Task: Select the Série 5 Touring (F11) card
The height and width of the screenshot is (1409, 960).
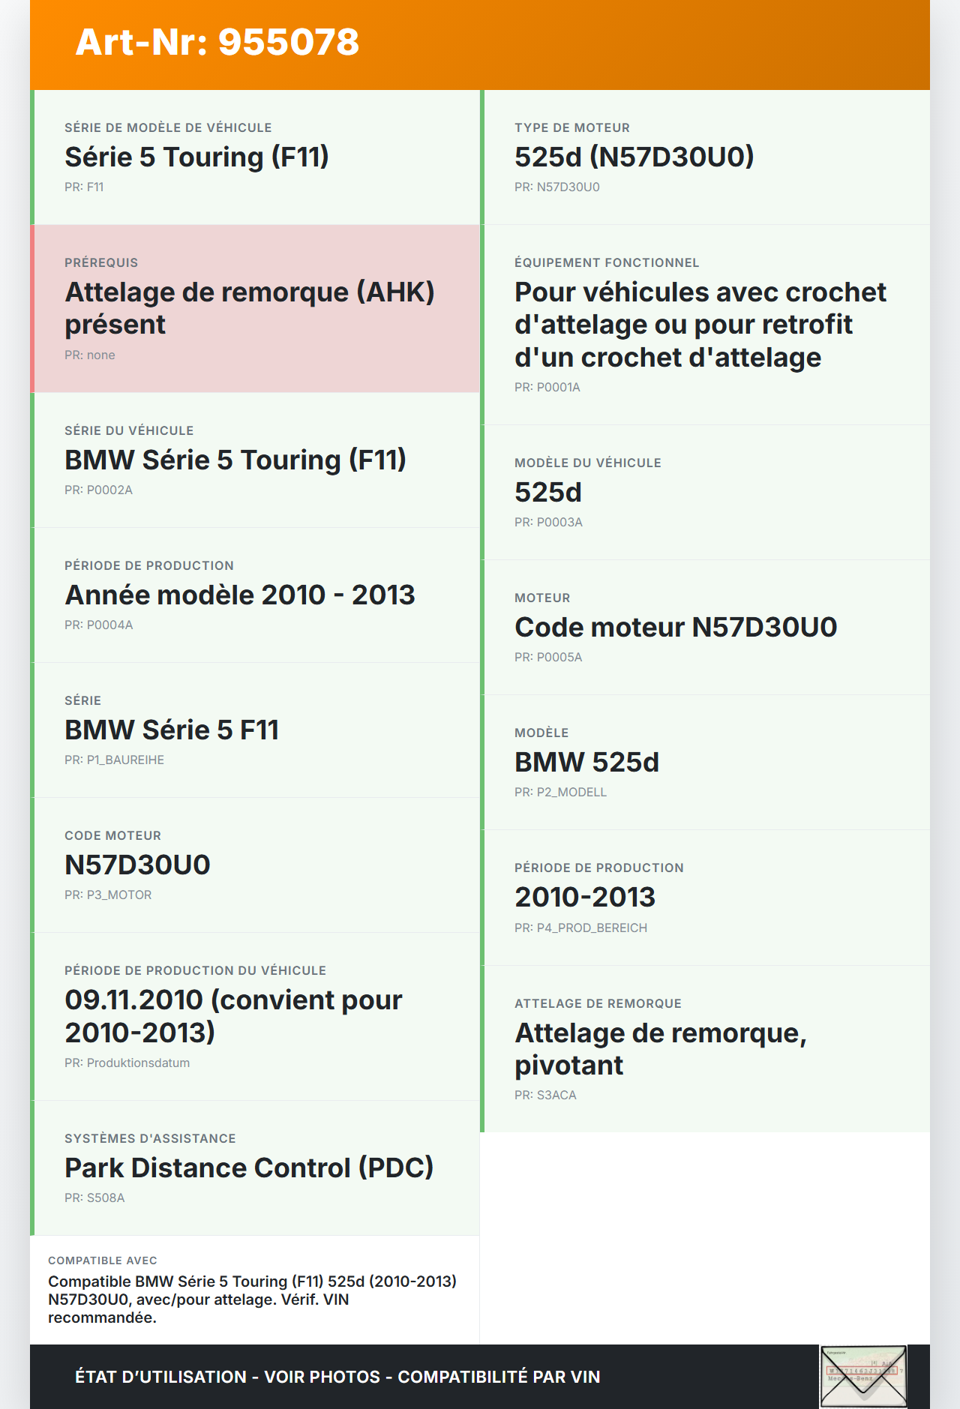Action: click(x=255, y=157)
